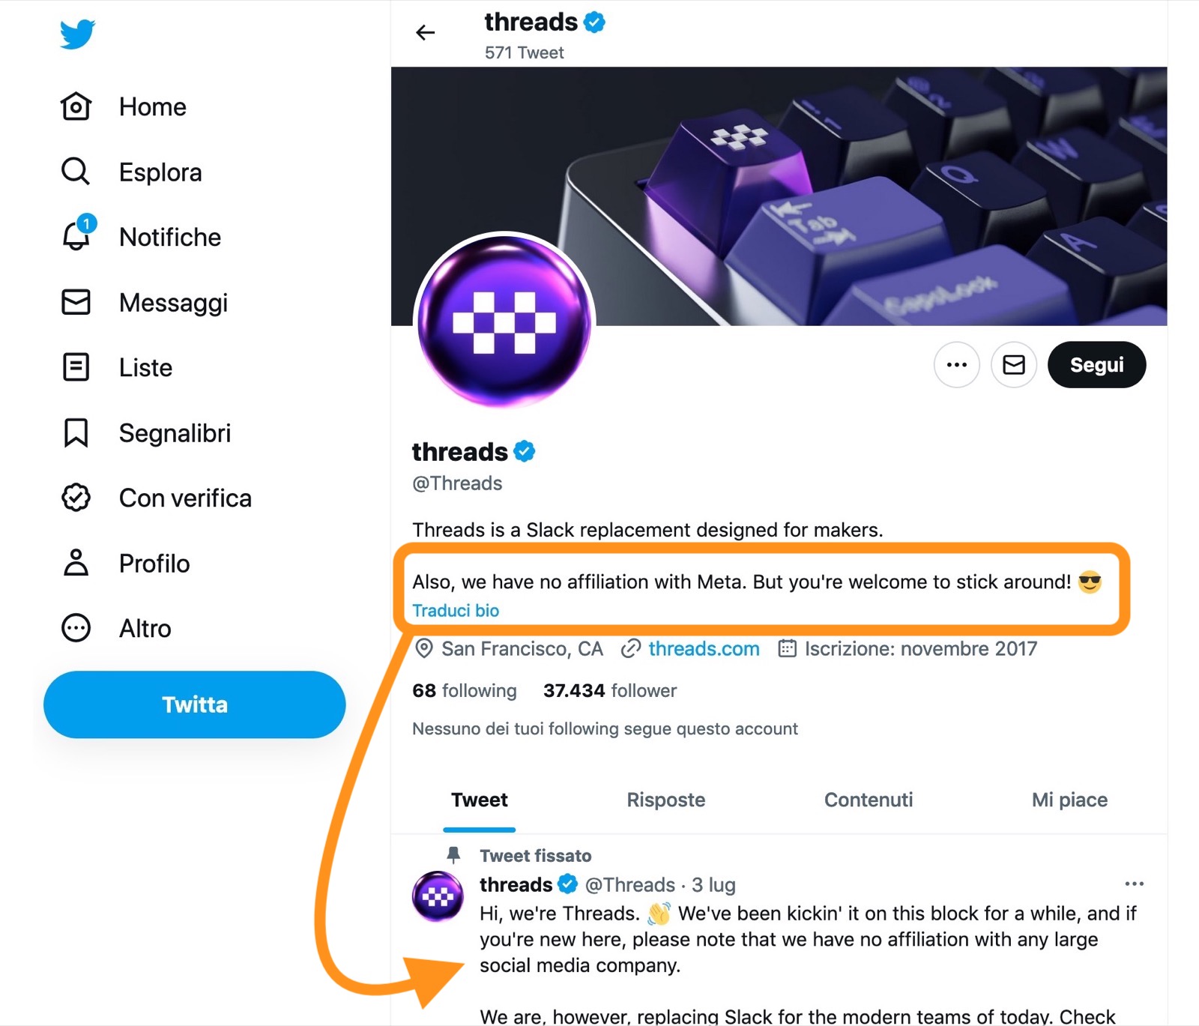The width and height of the screenshot is (1199, 1026).
Task: Open Home via the house icon
Action: click(x=76, y=106)
